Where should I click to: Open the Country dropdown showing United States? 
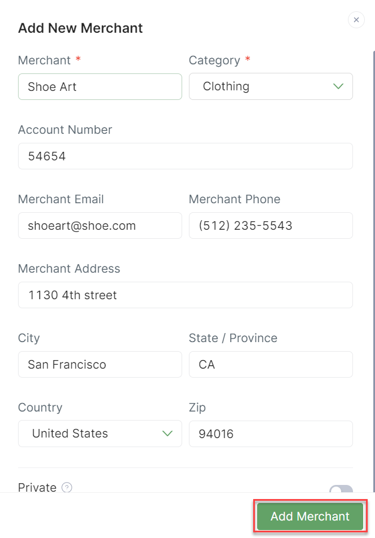[x=99, y=434]
